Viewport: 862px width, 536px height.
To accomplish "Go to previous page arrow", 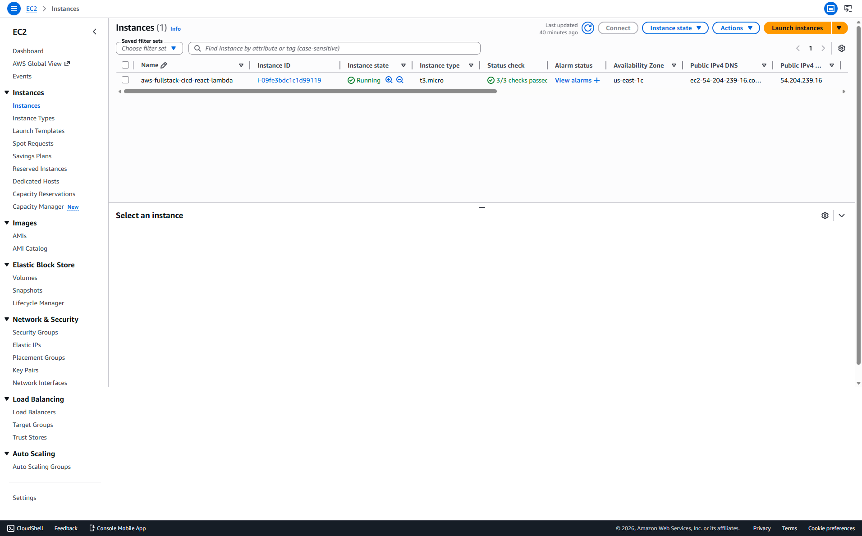I will coord(798,48).
